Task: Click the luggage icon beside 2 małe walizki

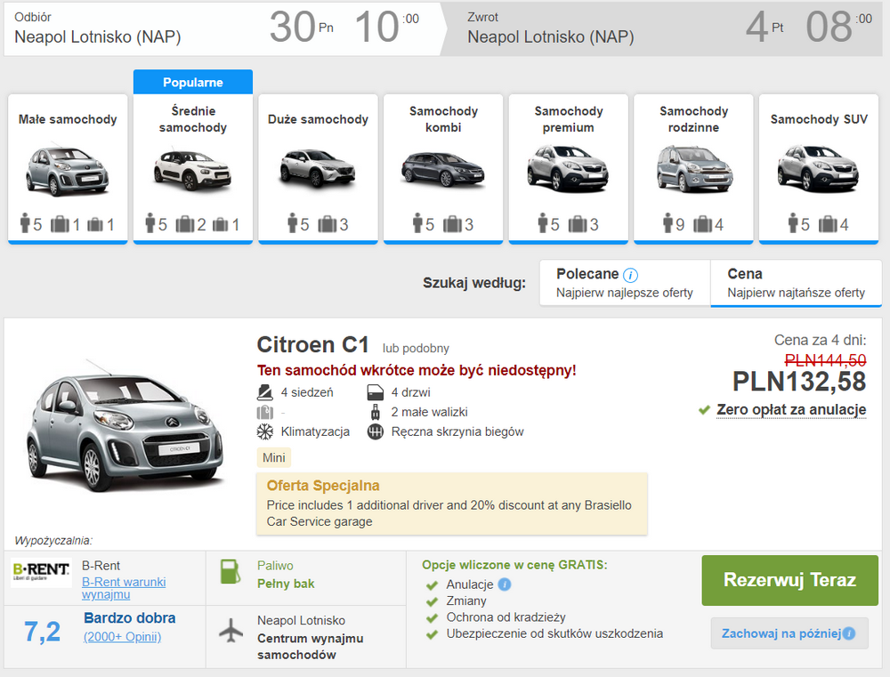Action: [x=376, y=411]
